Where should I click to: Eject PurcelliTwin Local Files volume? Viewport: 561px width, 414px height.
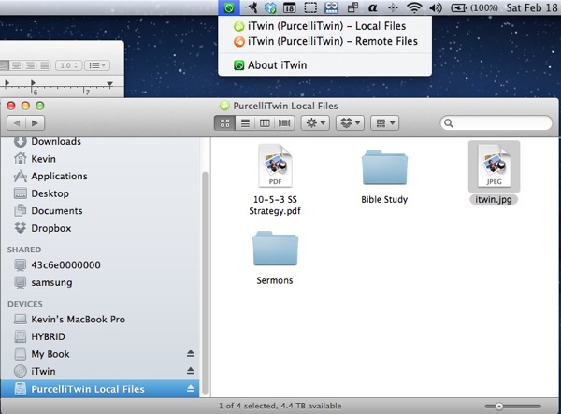pyautogui.click(x=191, y=389)
